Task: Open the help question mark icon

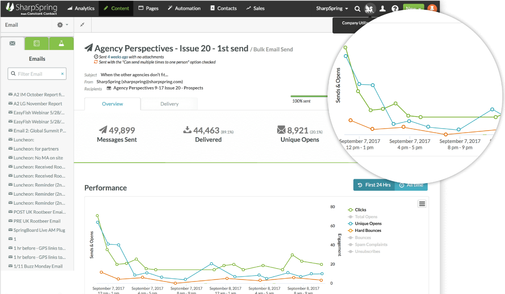Action: click(x=395, y=8)
